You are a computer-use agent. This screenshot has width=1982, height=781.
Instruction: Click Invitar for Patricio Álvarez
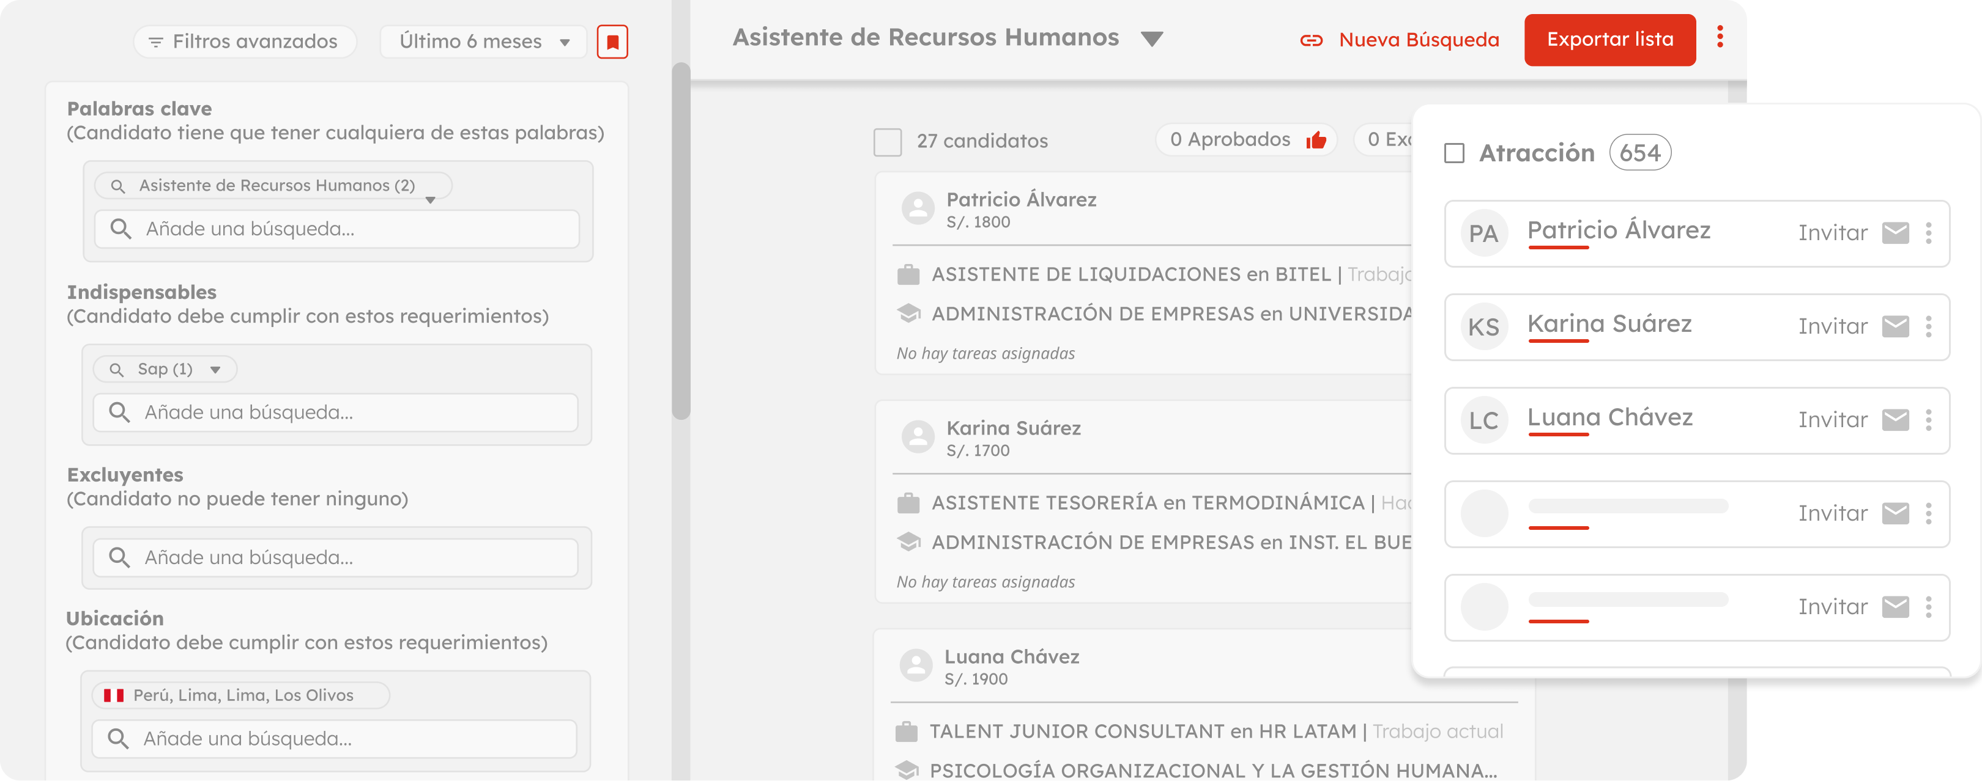(x=1832, y=233)
